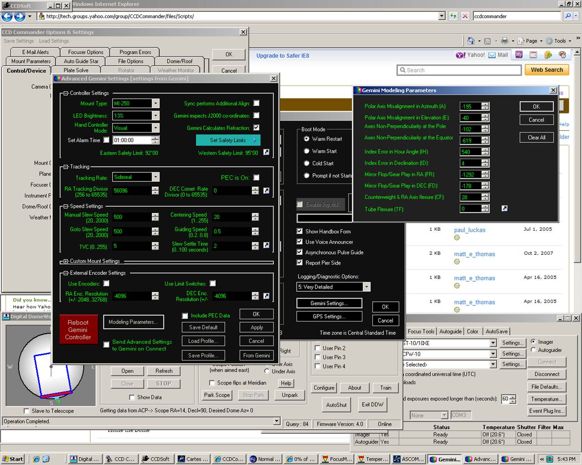Click arrow icon beside DEC Comet Rate Divisor

pyautogui.click(x=266, y=191)
